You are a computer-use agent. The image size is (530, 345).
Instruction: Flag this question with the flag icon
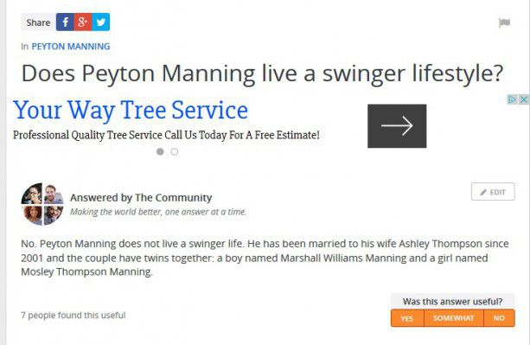coord(504,22)
